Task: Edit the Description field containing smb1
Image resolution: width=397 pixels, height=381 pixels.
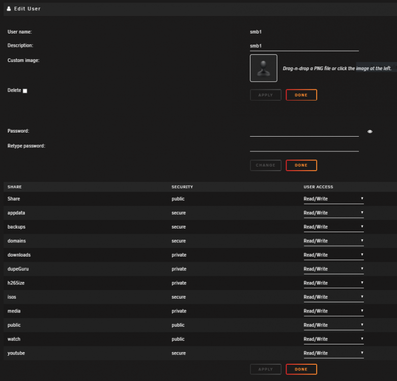Action: 304,46
